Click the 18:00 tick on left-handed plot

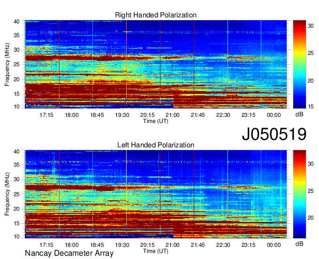point(72,245)
